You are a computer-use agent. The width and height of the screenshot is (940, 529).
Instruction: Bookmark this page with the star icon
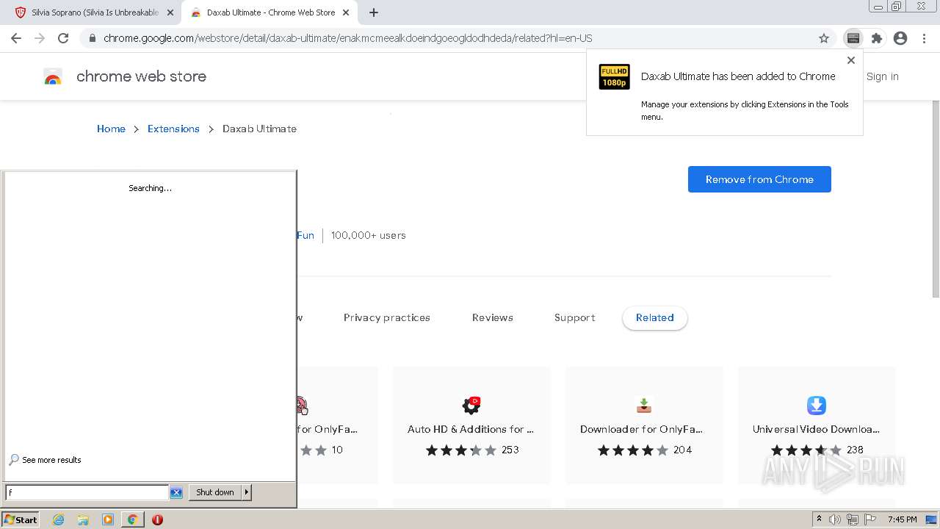coord(824,38)
